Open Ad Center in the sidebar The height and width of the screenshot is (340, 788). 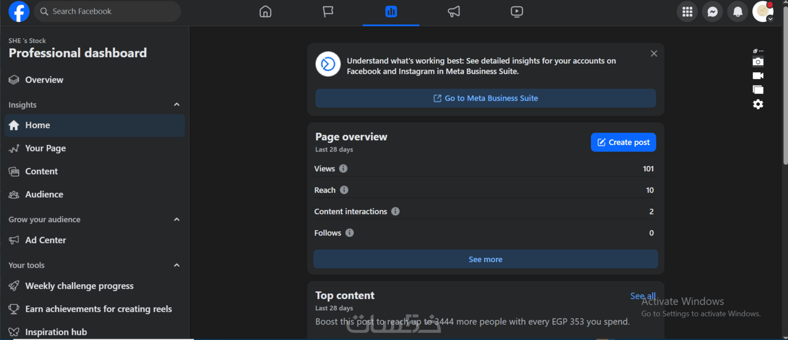[95, 240]
